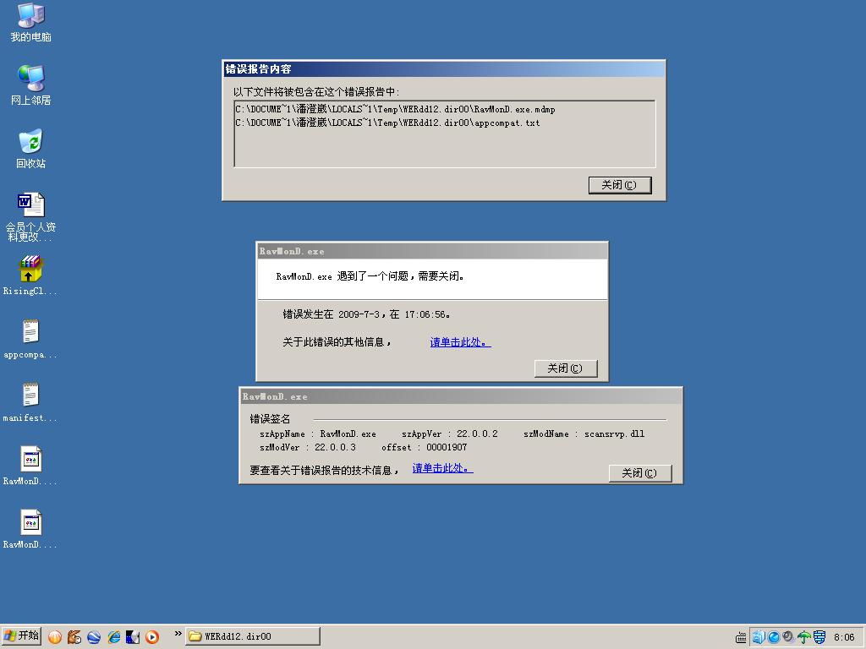The width and height of the screenshot is (866, 649).
Task: Select the appcompa... text file icon
Action: pyautogui.click(x=30, y=339)
